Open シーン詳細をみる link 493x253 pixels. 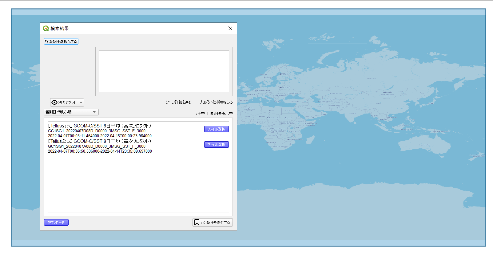178,102
